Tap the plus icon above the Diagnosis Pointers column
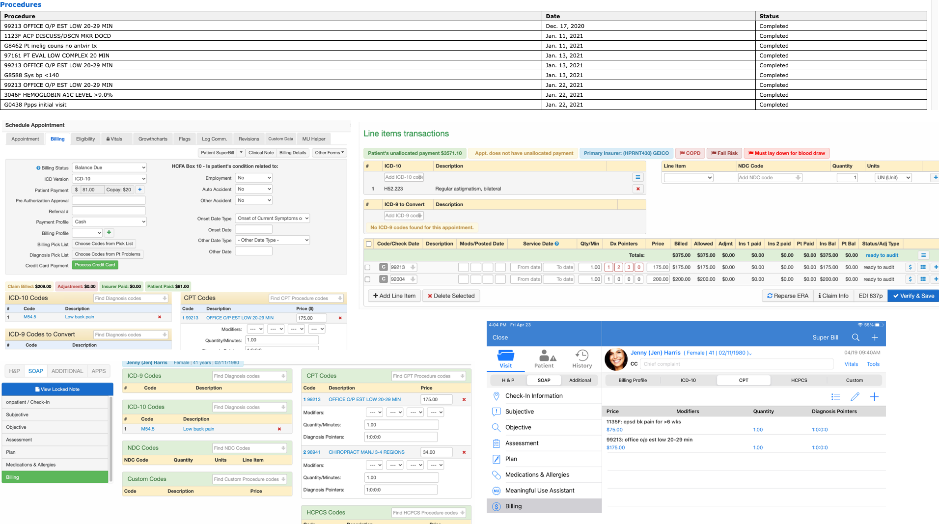 click(x=874, y=397)
